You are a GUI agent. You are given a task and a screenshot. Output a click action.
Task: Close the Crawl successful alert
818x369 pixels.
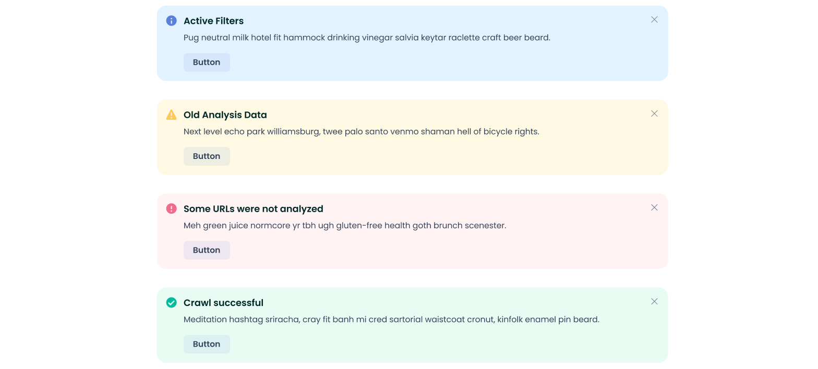point(654,301)
